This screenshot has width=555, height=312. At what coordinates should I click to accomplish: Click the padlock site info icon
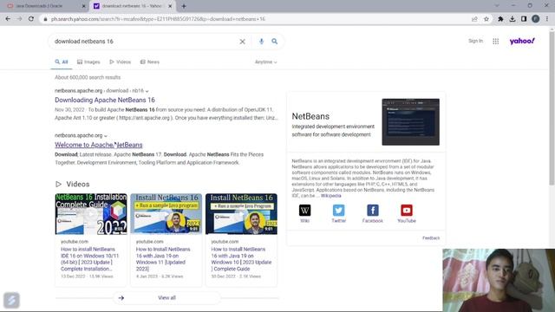[45, 19]
